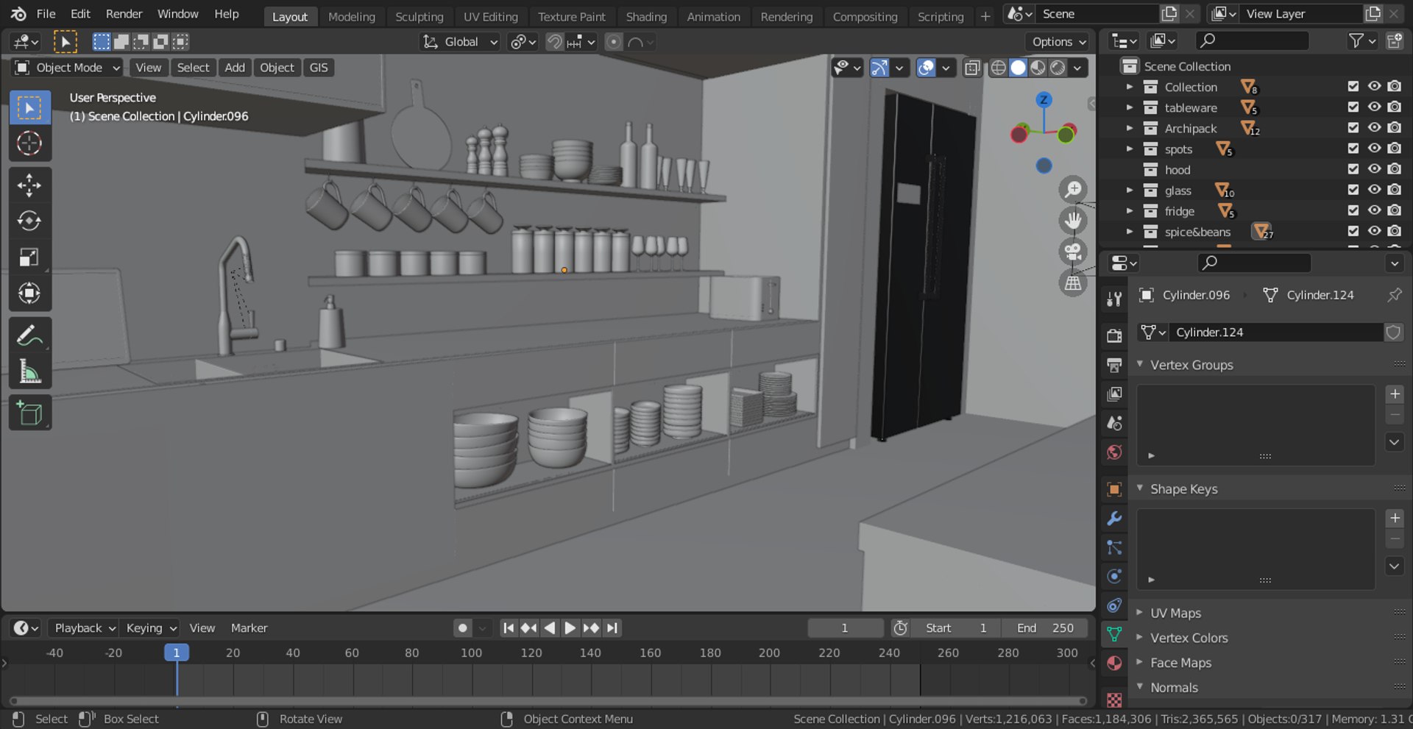Activate the Scale tool
Image resolution: width=1413 pixels, height=729 pixels.
click(x=29, y=257)
